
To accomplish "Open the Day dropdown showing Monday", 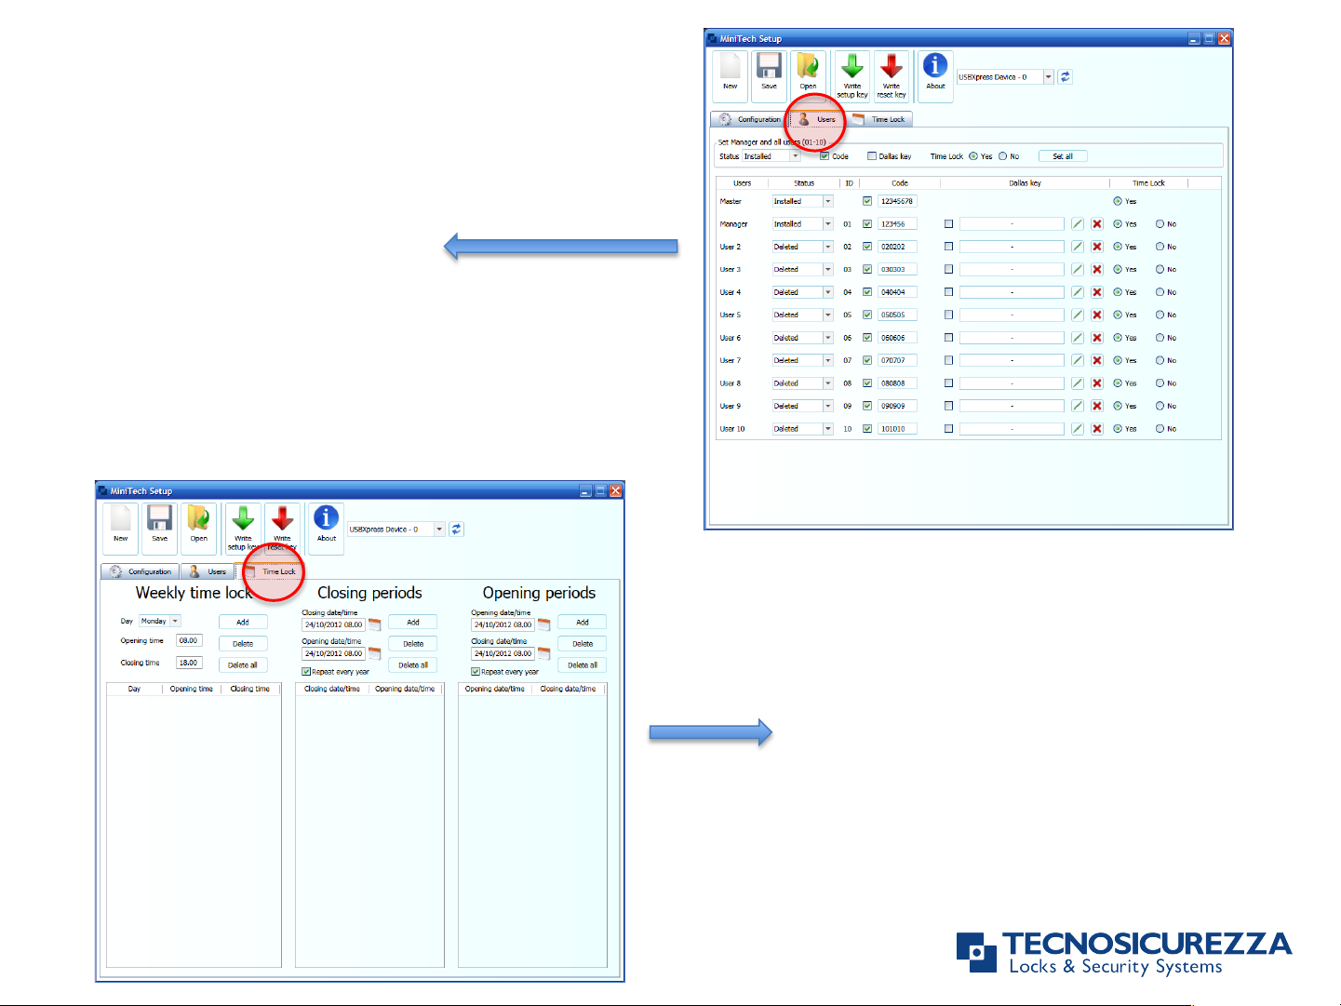I will point(175,621).
